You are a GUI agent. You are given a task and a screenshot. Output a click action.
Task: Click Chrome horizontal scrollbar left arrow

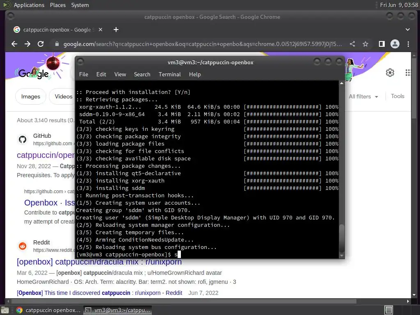click(x=8, y=301)
